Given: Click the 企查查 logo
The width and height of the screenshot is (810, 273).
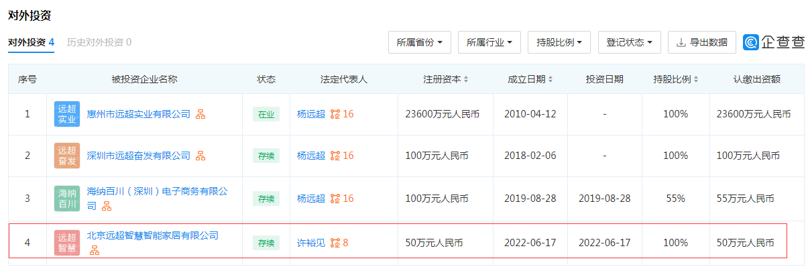Looking at the screenshot, I should [x=774, y=42].
